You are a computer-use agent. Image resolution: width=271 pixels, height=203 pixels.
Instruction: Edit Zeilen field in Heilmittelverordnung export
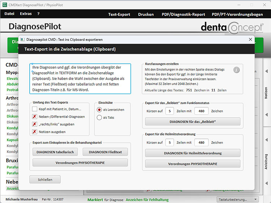[169, 143]
